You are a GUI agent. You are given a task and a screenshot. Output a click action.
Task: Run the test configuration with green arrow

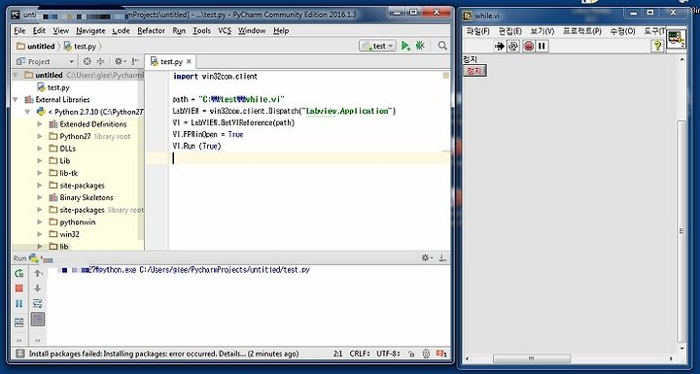pos(405,46)
